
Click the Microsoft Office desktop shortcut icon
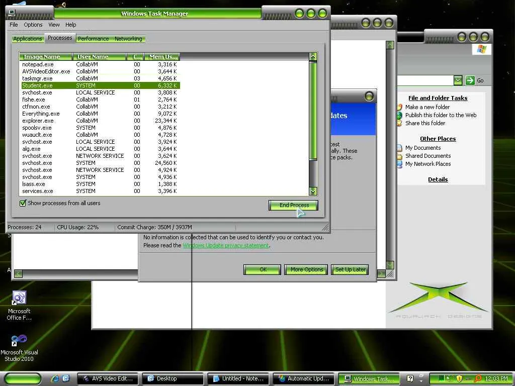[x=19, y=298]
